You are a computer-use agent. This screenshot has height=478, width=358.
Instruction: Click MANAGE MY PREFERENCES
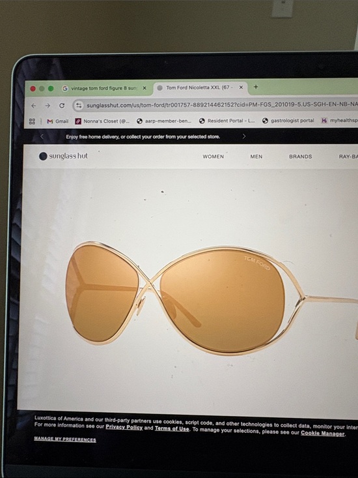[x=65, y=440]
